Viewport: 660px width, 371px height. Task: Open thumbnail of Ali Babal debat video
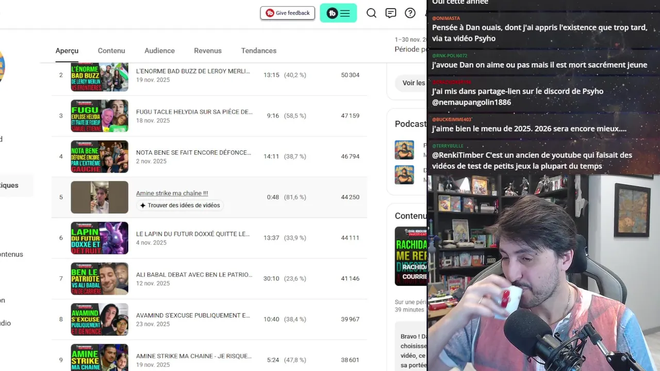(100, 279)
